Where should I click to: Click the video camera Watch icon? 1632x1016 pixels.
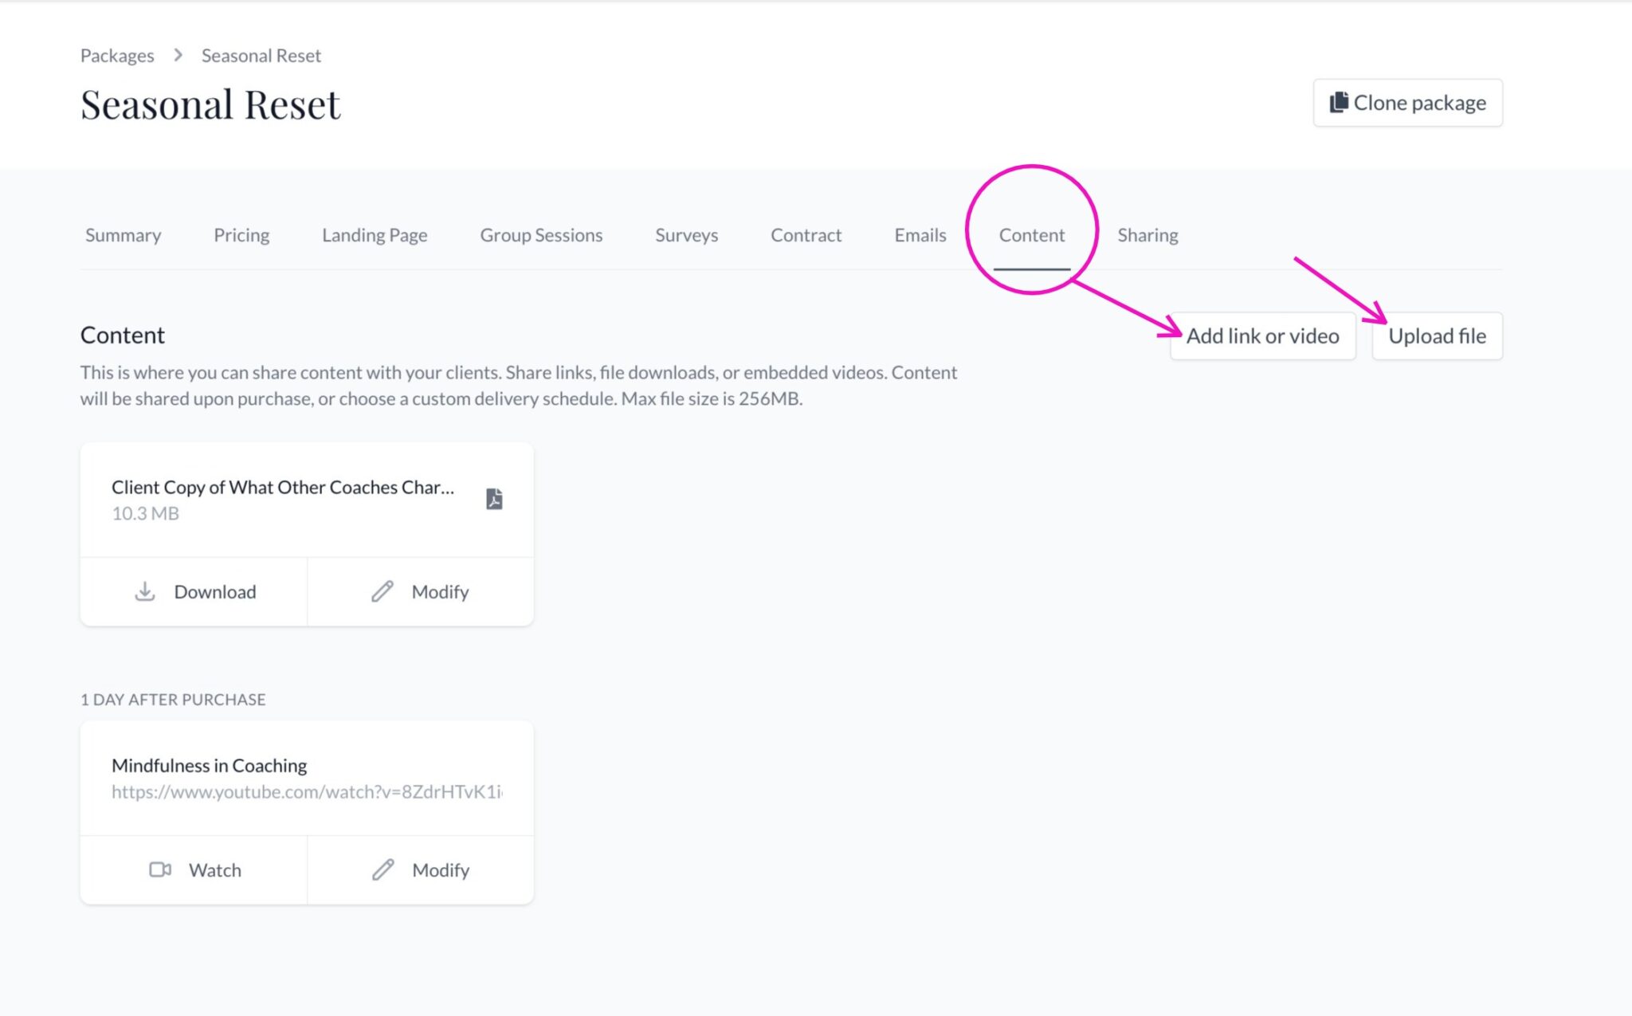160,869
